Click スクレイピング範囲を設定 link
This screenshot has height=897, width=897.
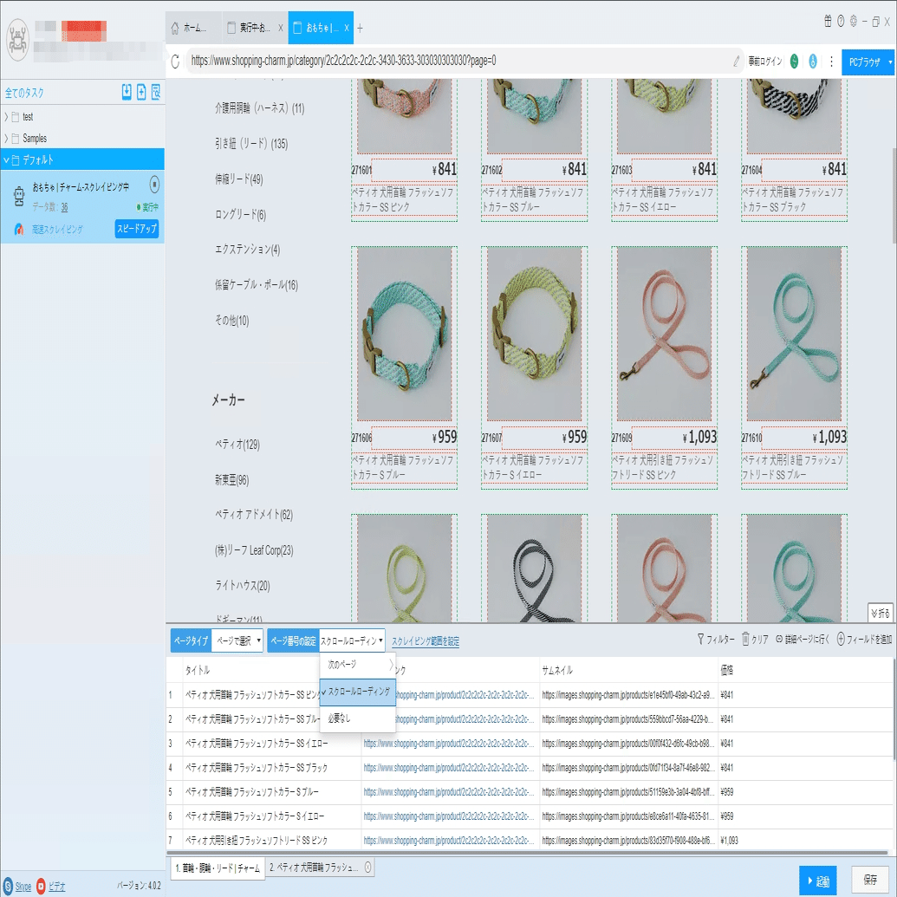(x=425, y=641)
